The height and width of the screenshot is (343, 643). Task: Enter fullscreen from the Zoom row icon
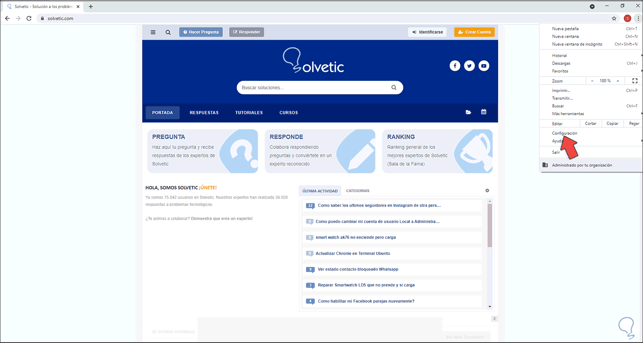click(635, 81)
